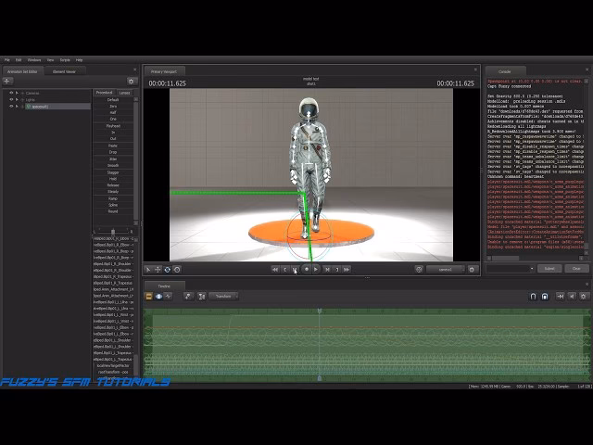Screen dimensions: 593x445
Task: Toggle visibility eye for spacesuit1 set
Action: (11, 107)
